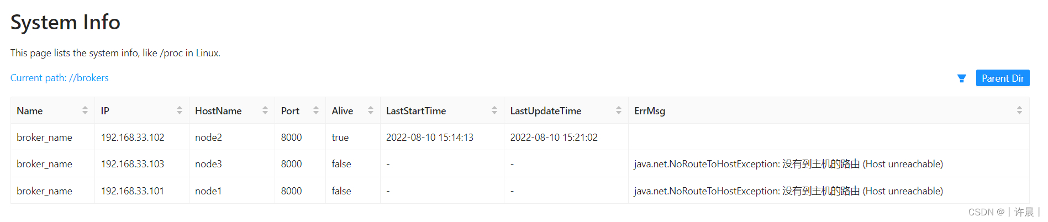
Task: Sort the Port column via arrows
Action: click(316, 110)
